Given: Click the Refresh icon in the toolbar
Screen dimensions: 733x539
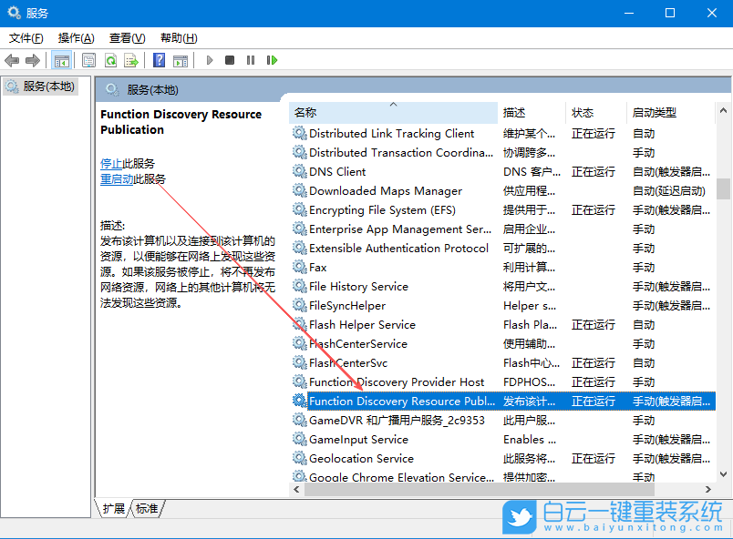Looking at the screenshot, I should [x=109, y=60].
